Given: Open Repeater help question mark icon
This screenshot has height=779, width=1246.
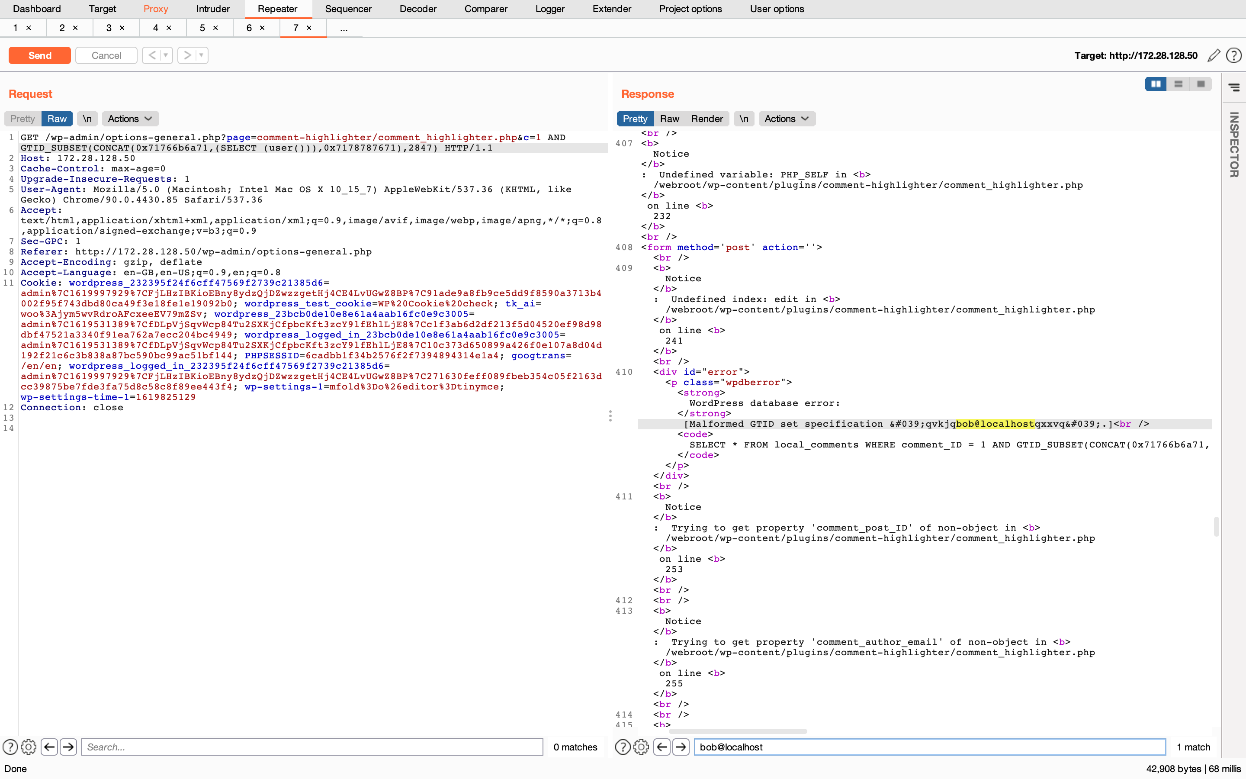Looking at the screenshot, I should (1233, 55).
